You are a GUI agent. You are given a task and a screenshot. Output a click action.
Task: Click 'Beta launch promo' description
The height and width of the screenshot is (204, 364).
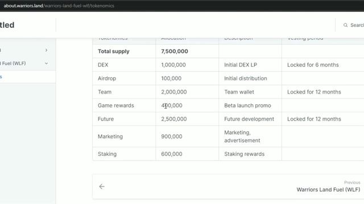pos(247,105)
